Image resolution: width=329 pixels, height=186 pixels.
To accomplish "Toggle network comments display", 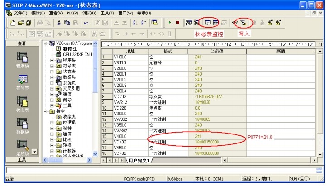I will [40, 34].
